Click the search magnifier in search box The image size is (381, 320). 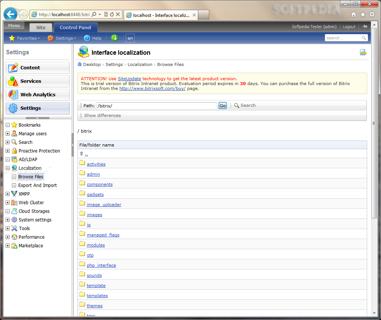click(364, 38)
